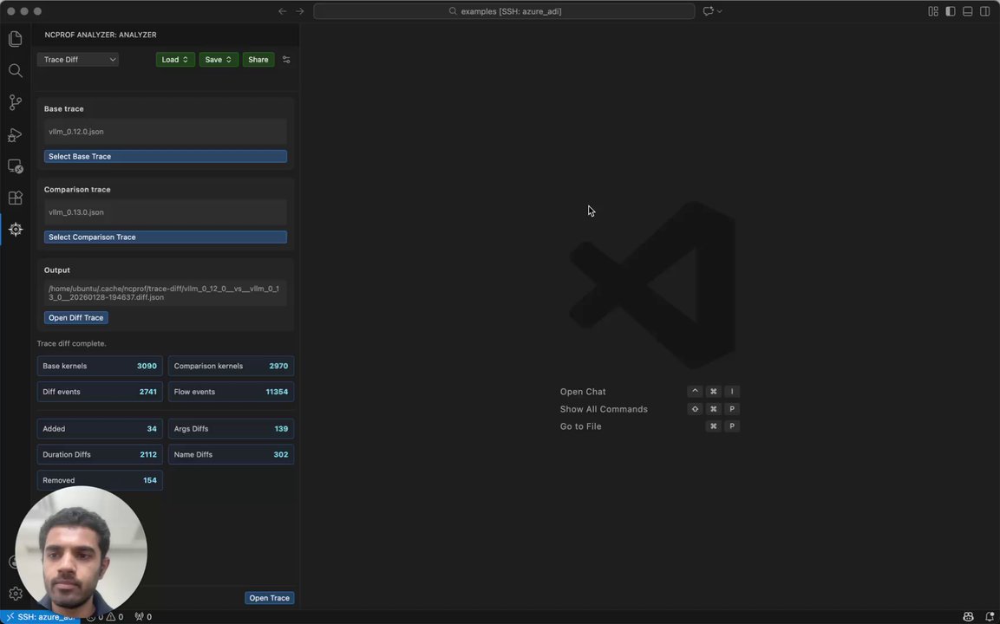Click the Open Trace button
This screenshot has height=624, width=1000.
point(269,598)
